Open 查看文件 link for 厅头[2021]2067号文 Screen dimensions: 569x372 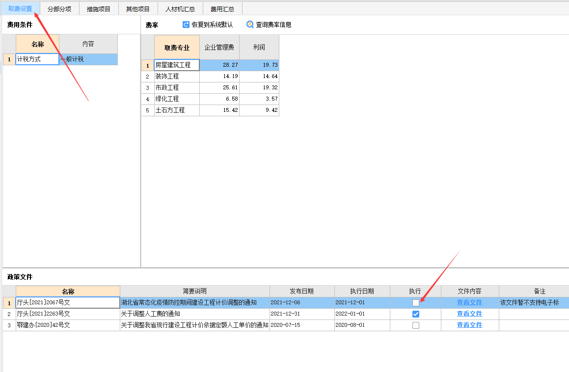click(469, 302)
